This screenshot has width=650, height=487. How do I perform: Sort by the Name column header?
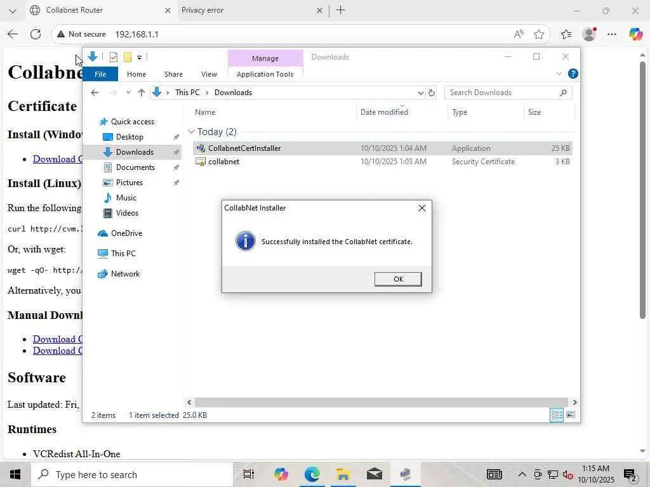tap(205, 112)
